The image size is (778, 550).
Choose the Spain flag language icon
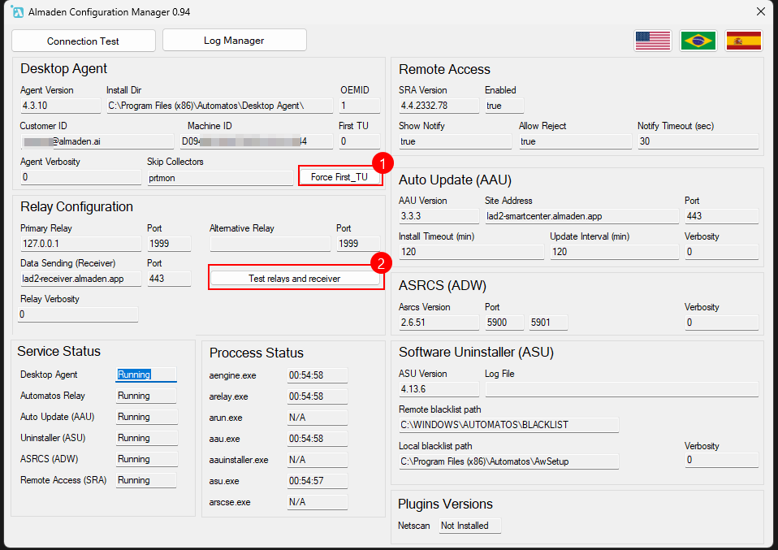pyautogui.click(x=743, y=41)
